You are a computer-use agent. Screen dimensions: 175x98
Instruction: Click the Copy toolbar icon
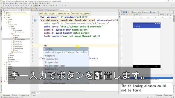16,5
